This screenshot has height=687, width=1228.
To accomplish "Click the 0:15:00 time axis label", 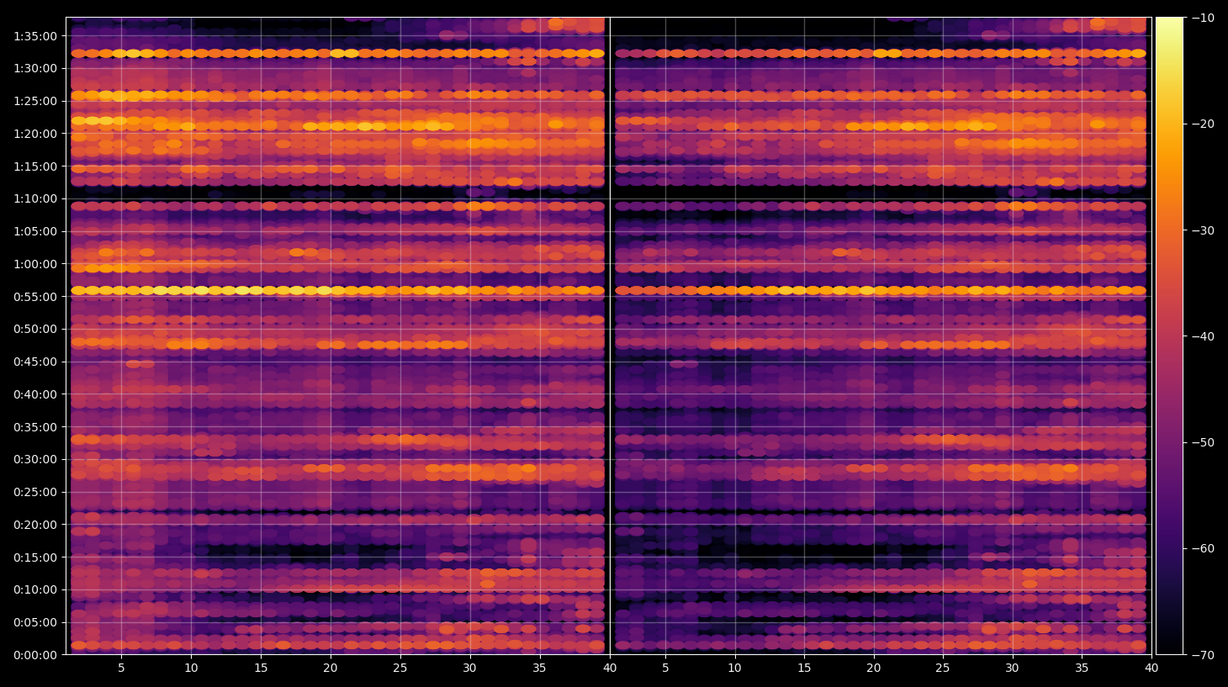I will pos(35,558).
